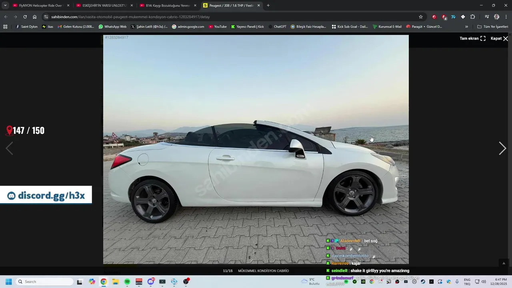Open Gelen Kutusu Gmail bookmark
The width and height of the screenshot is (512, 288).
76,27
